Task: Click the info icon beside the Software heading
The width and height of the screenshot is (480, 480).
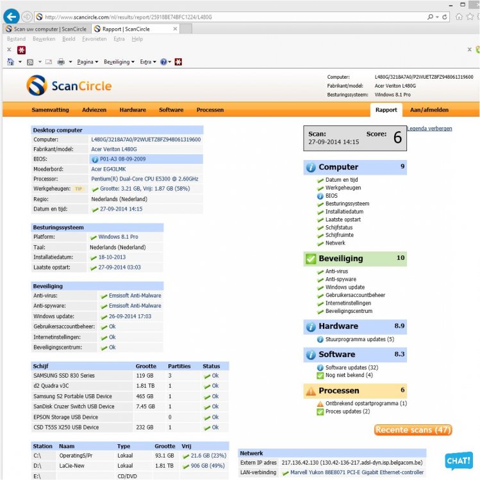Action: pos(311,354)
